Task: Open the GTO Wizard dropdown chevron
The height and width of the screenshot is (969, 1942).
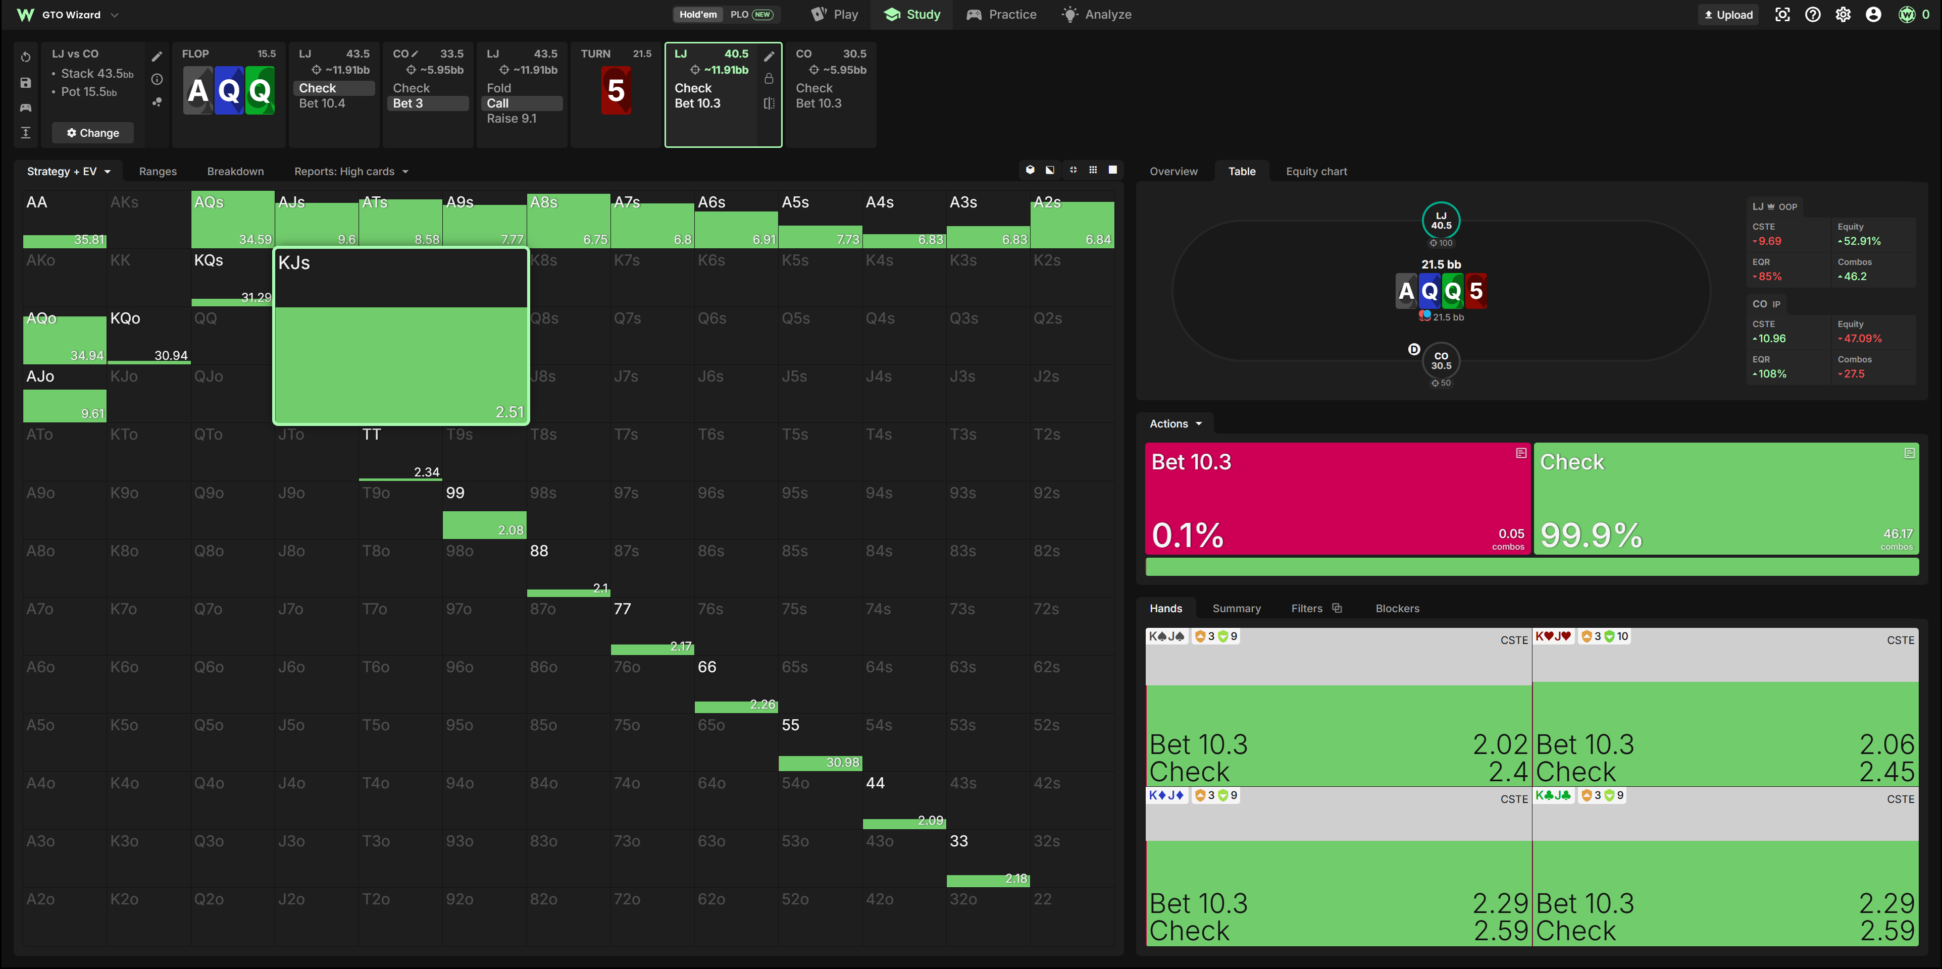Action: (115, 14)
